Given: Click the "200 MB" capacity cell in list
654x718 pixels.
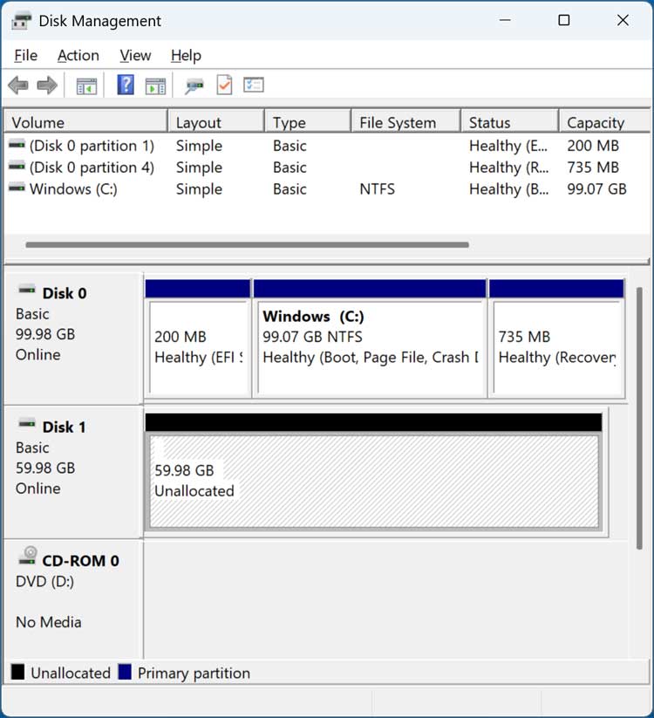Looking at the screenshot, I should click(x=593, y=146).
